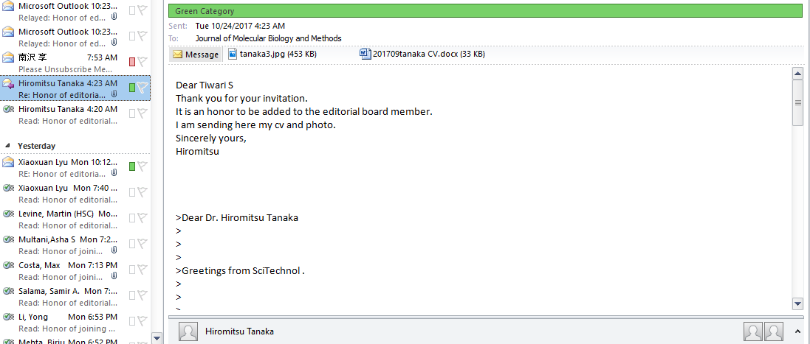Collapse the Yesterday message group
810x344 pixels.
tap(7, 146)
